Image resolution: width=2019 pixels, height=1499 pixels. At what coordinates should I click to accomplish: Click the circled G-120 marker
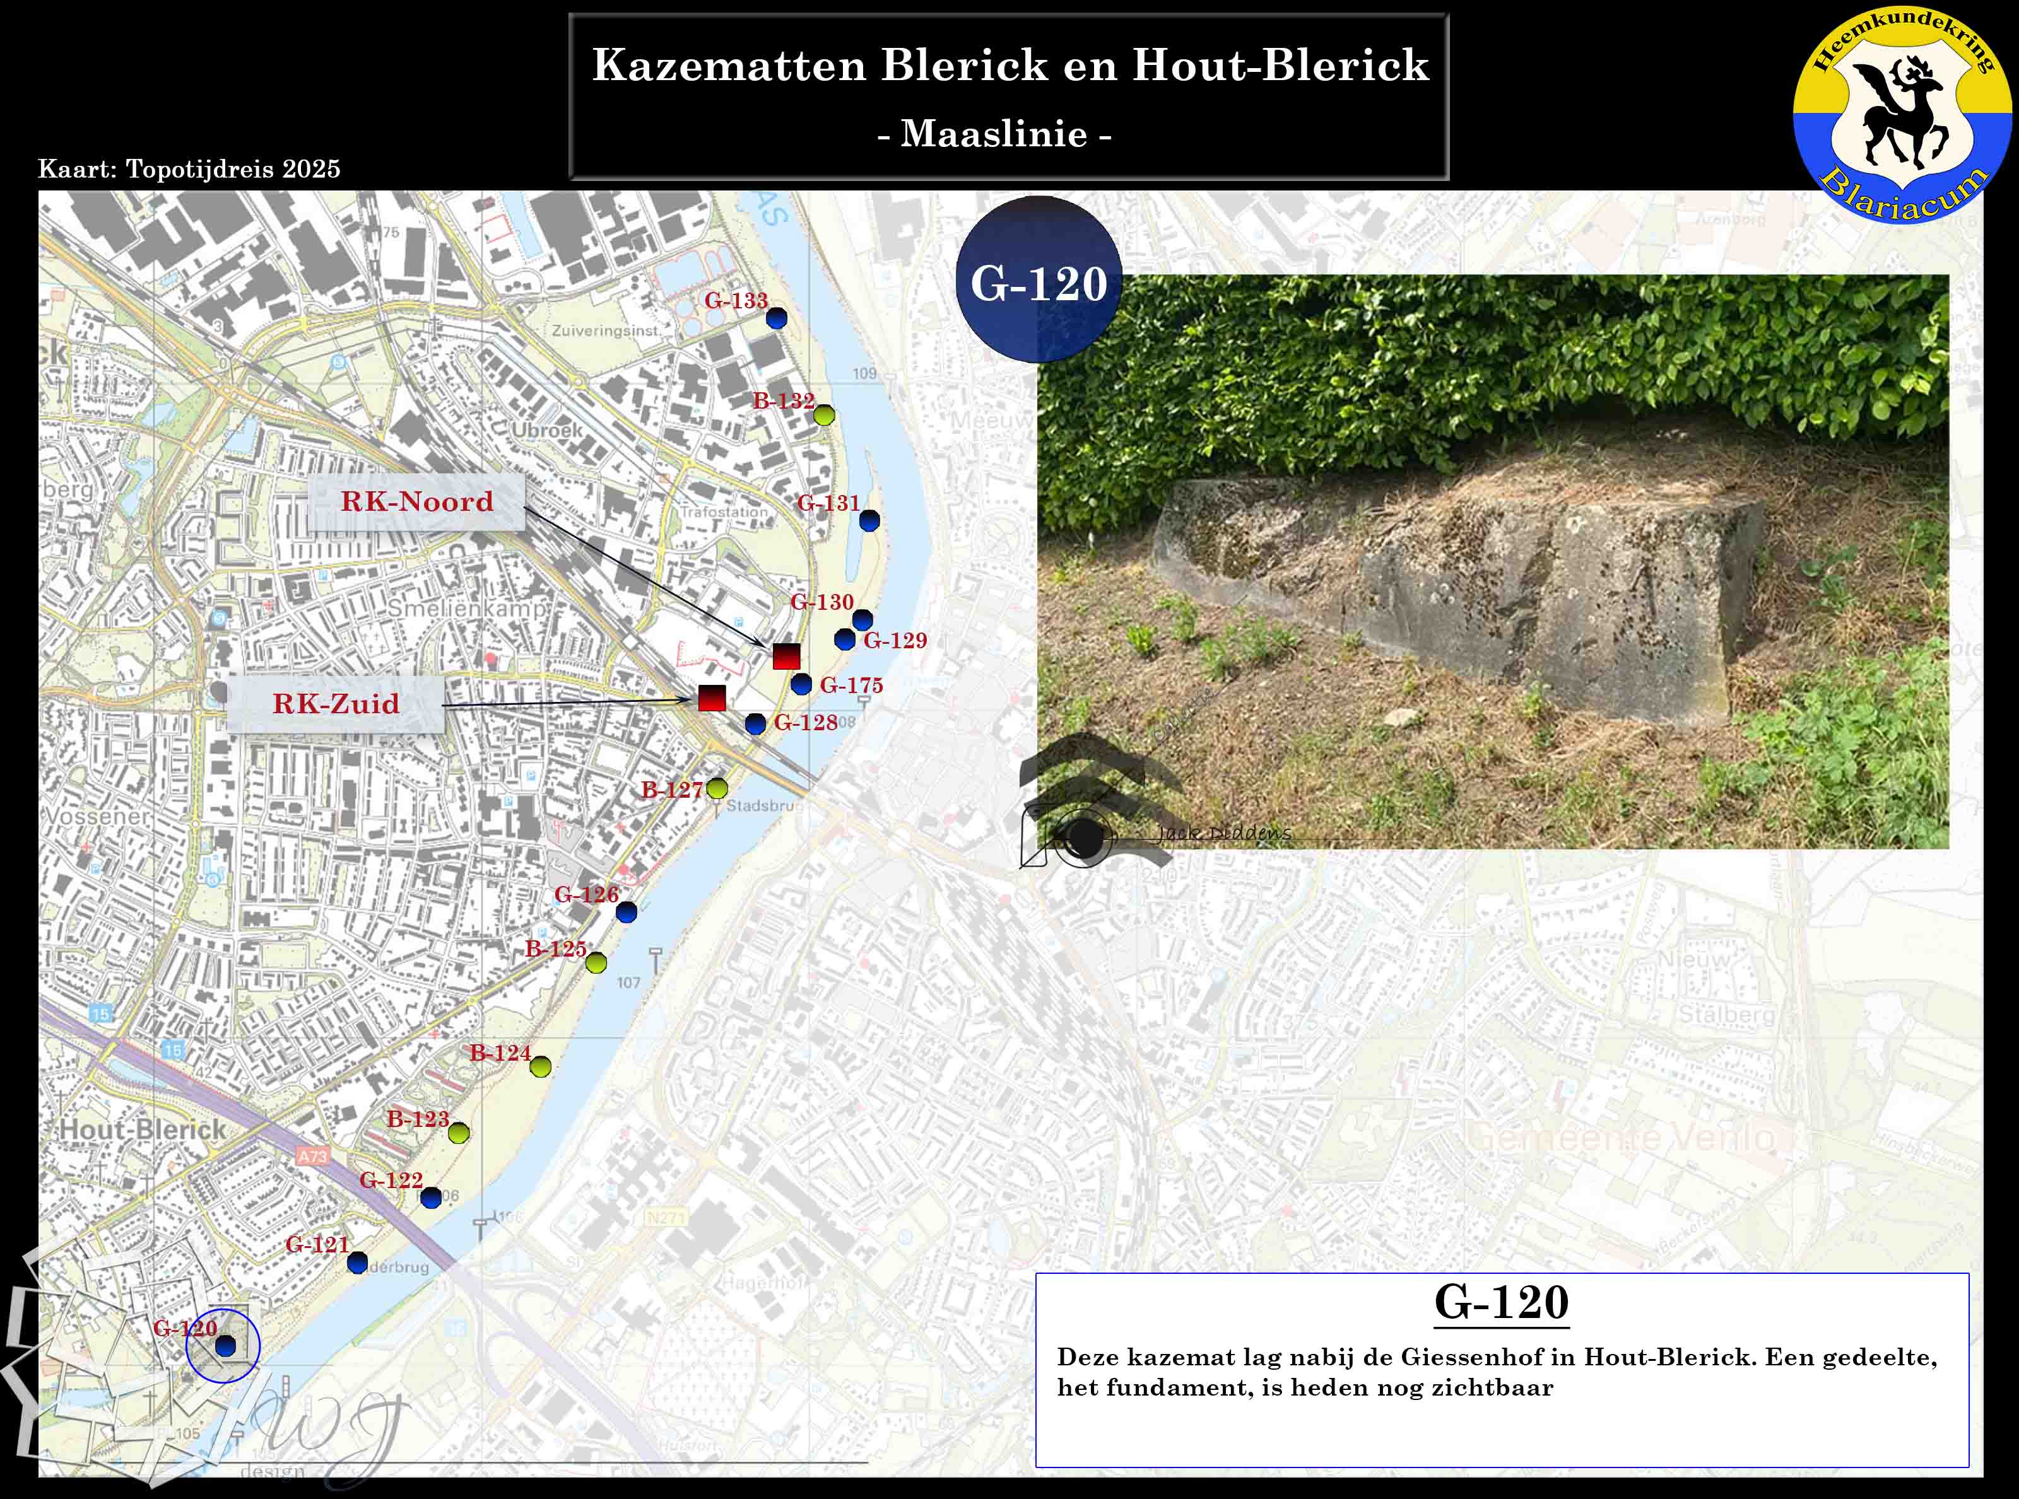224,1346
